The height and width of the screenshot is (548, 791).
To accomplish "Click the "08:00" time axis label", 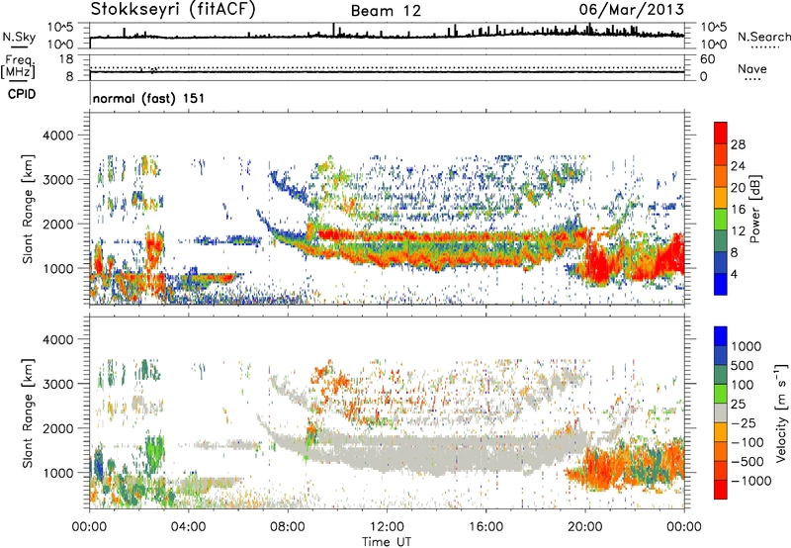I will (x=288, y=527).
